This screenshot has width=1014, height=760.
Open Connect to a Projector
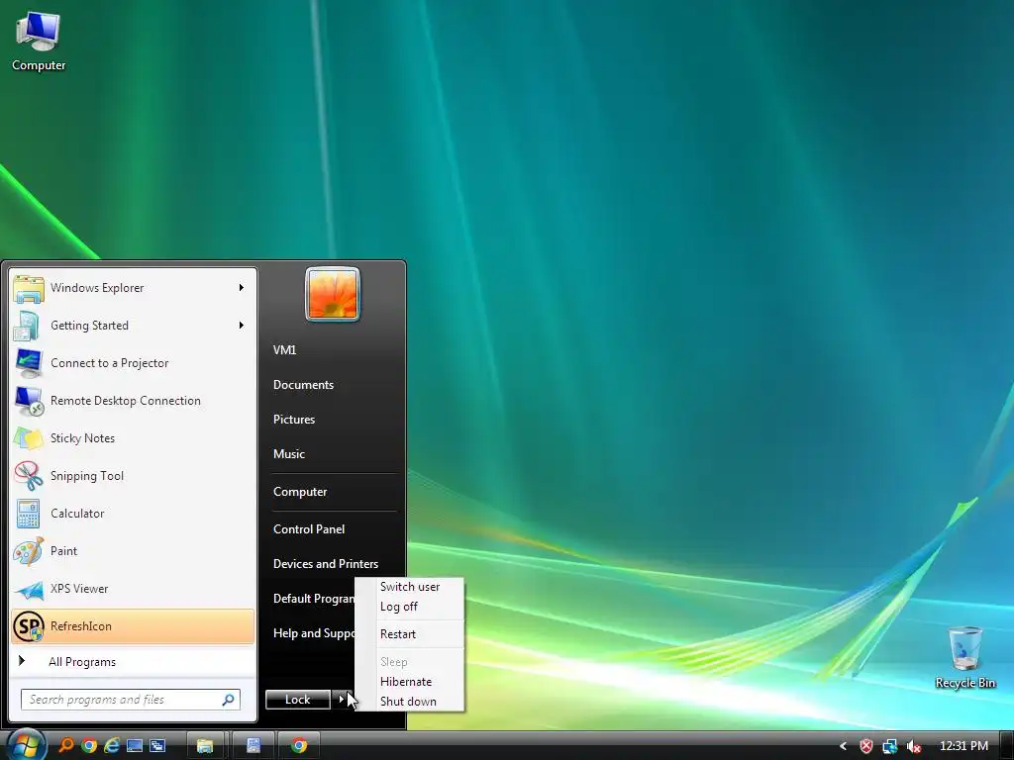[133, 363]
